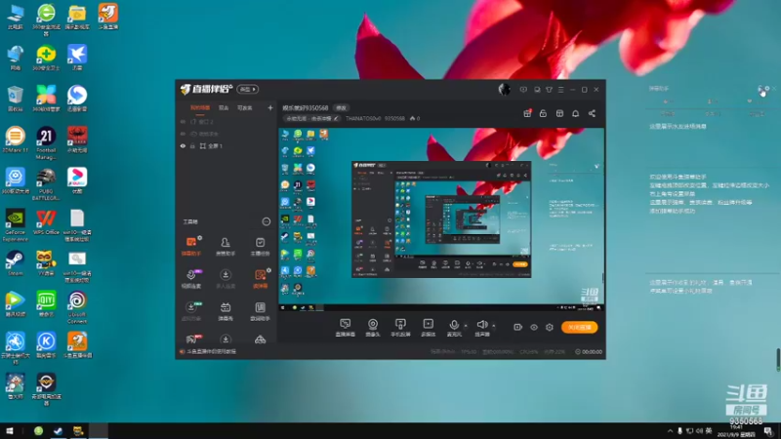This screenshot has height=439, width=781.
Task: Open the store icon in the room header
Action: [559, 113]
